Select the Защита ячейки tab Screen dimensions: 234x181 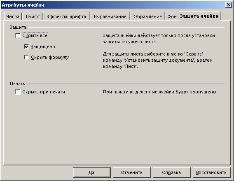[199, 16]
